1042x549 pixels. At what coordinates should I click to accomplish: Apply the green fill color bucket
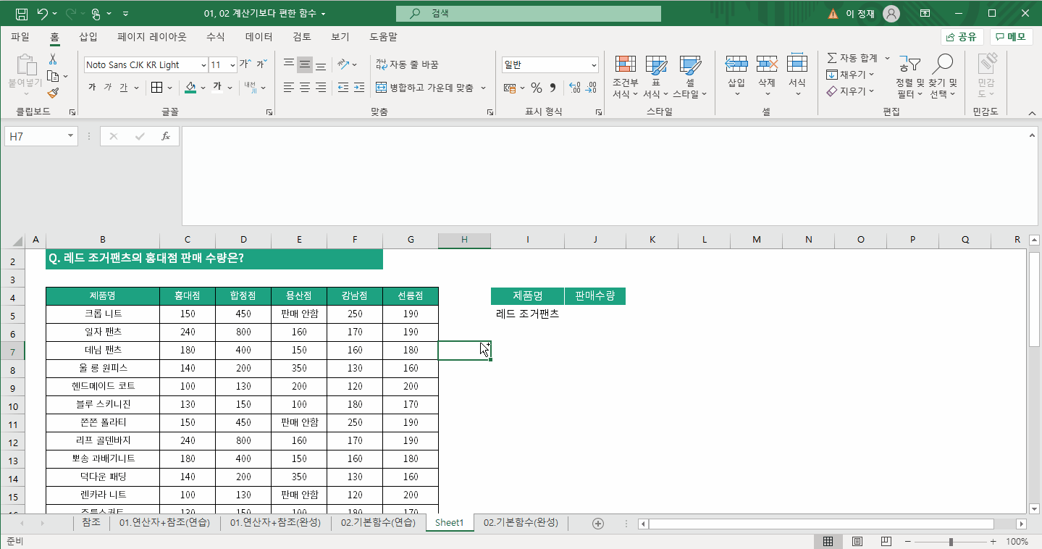point(190,88)
